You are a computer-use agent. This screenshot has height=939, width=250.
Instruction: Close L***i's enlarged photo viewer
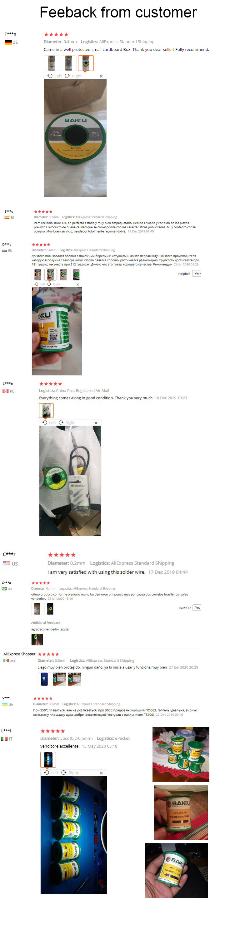click(x=102, y=773)
